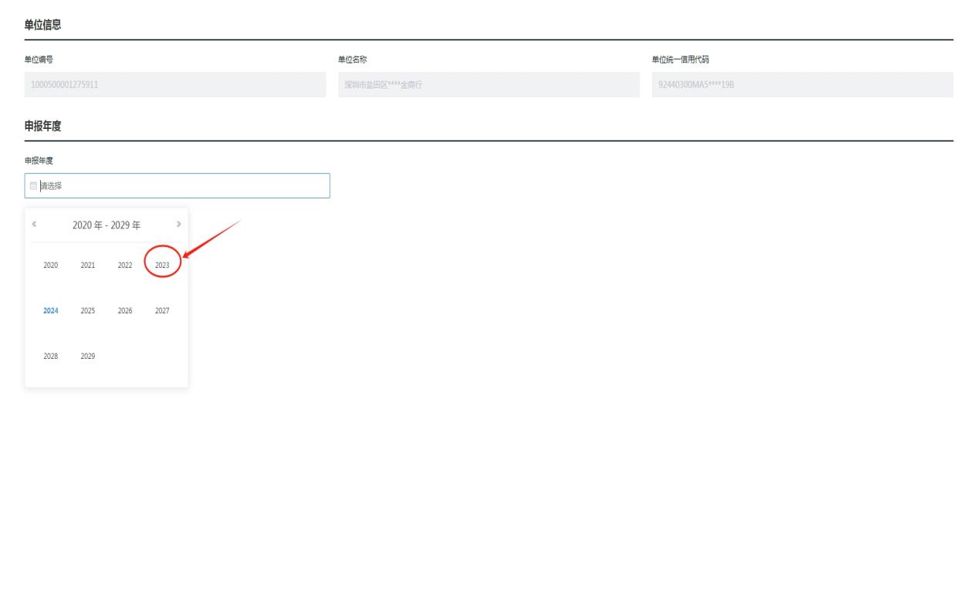Click the 单位名称 input field

[x=489, y=85]
